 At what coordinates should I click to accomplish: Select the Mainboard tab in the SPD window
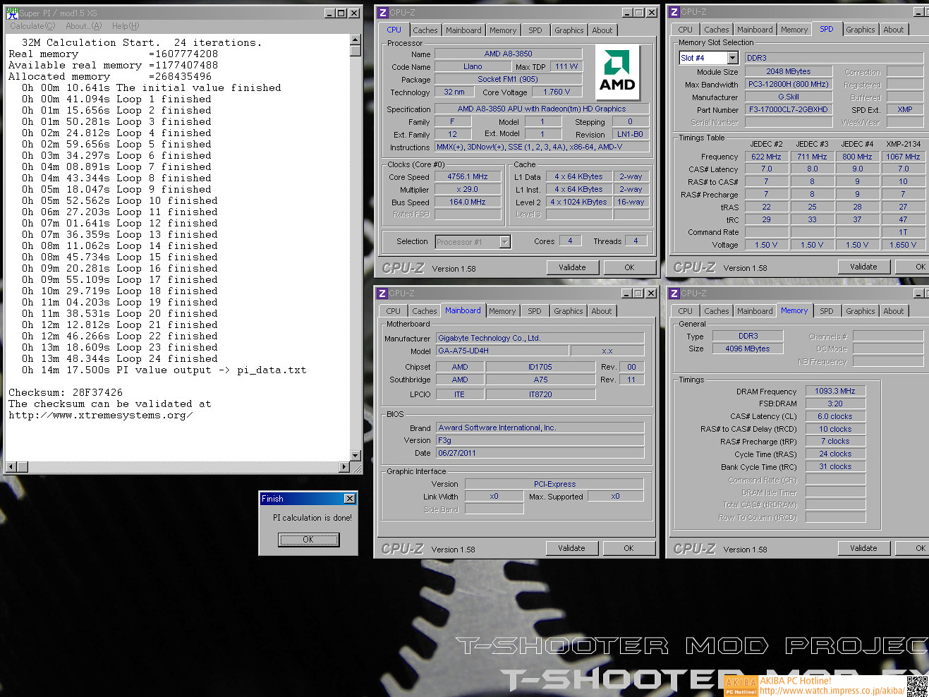[755, 30]
